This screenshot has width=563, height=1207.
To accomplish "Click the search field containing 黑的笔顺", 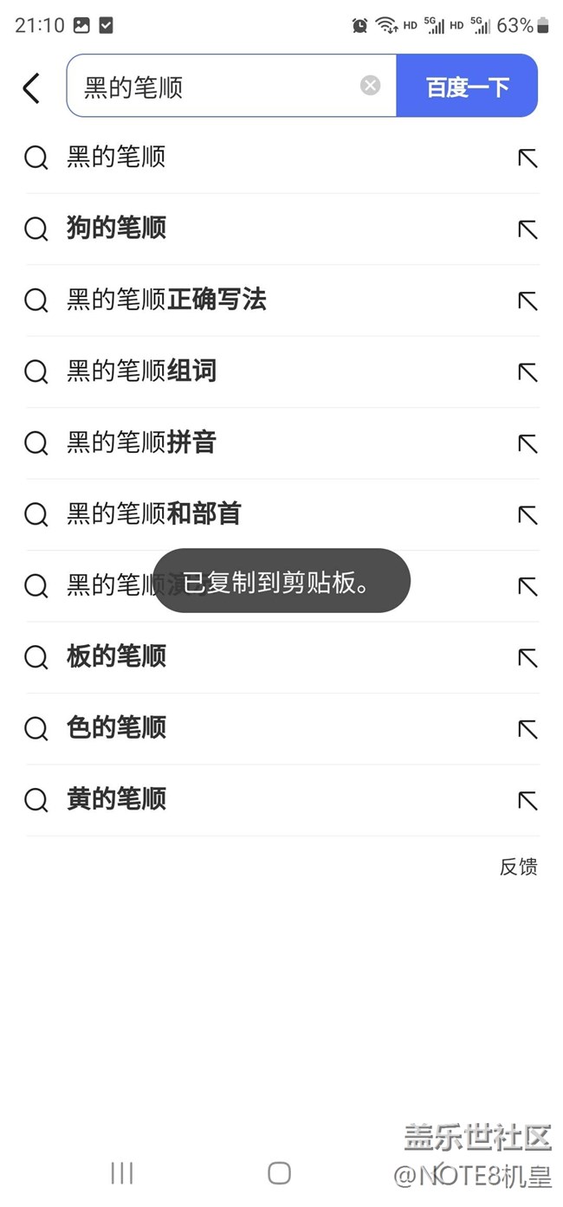I will pos(217,87).
